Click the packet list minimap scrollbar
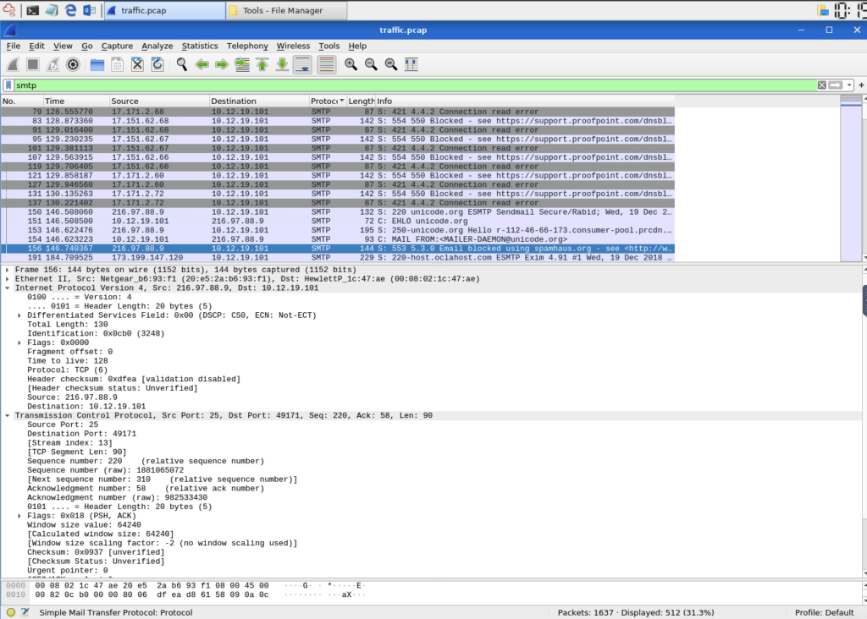Viewport: 867px width, 619px height. [x=850, y=178]
